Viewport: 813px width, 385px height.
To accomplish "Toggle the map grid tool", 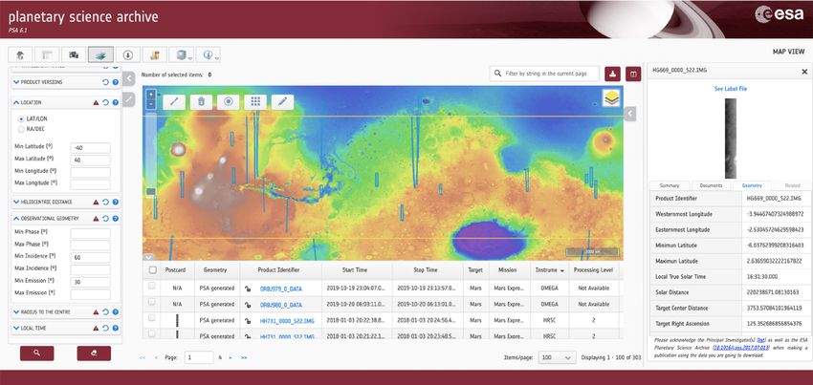I will pos(255,101).
